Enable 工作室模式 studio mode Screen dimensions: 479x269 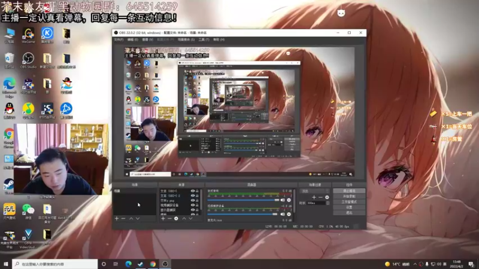pyautogui.click(x=349, y=202)
